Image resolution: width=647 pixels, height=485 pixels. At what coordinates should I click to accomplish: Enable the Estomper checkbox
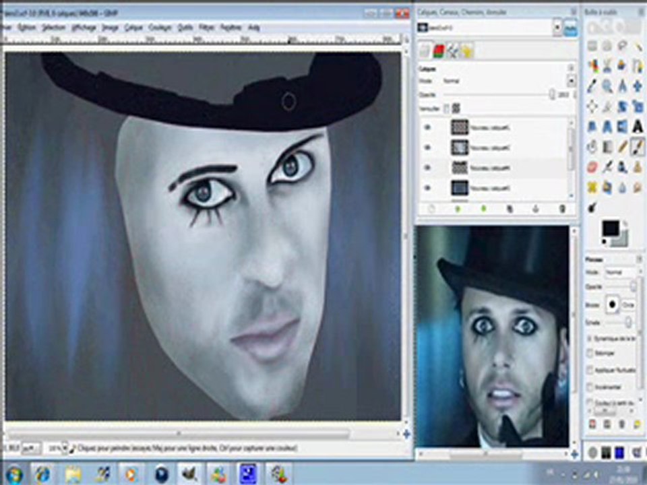click(x=590, y=354)
